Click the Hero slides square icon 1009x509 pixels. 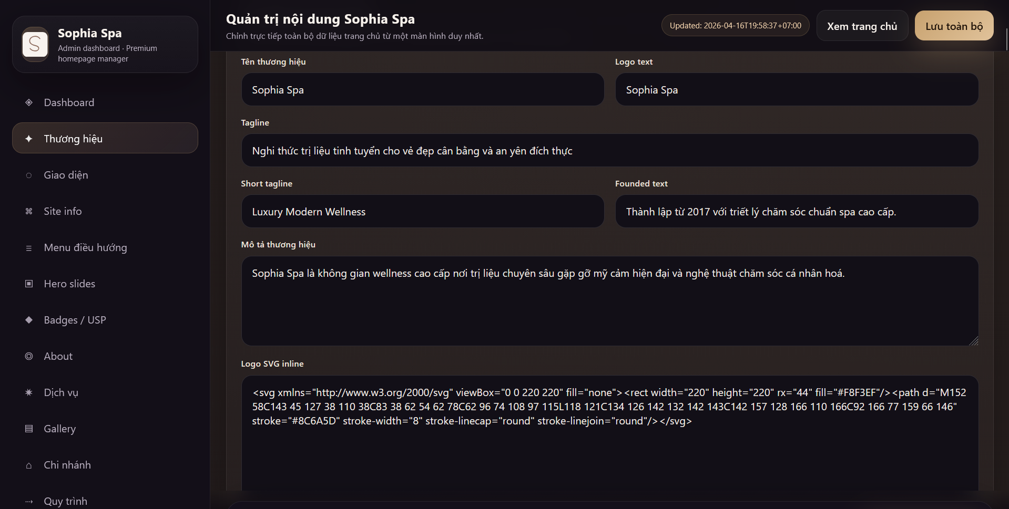pyautogui.click(x=29, y=284)
